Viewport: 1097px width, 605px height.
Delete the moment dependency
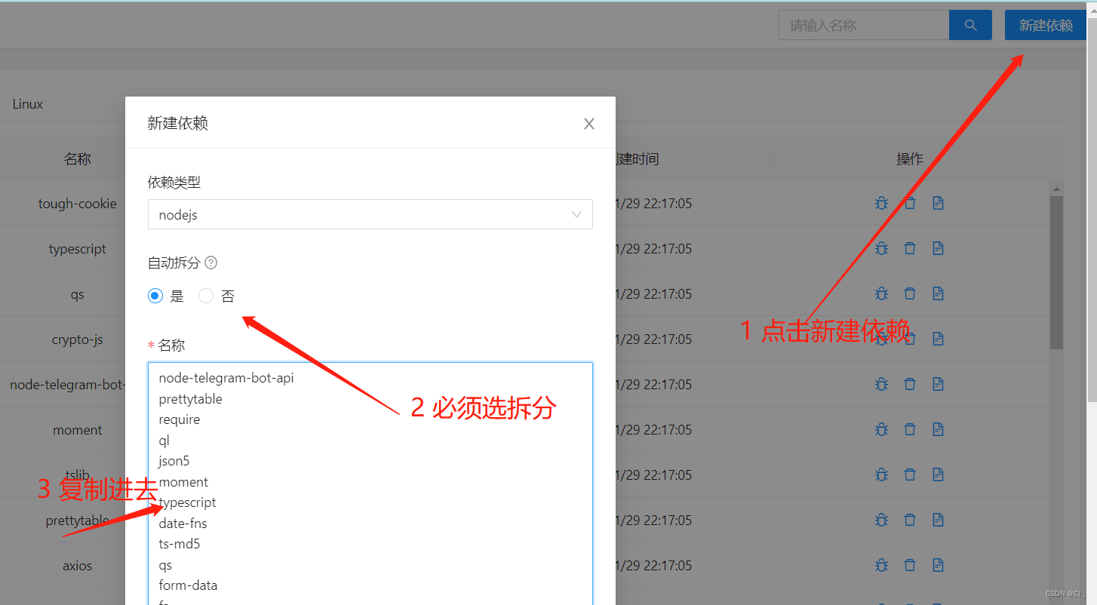pyautogui.click(x=910, y=429)
